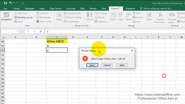Viewport: 185px width, 104px height.
Task: Click the Select All corner triangle
Action: [x=3, y=37]
